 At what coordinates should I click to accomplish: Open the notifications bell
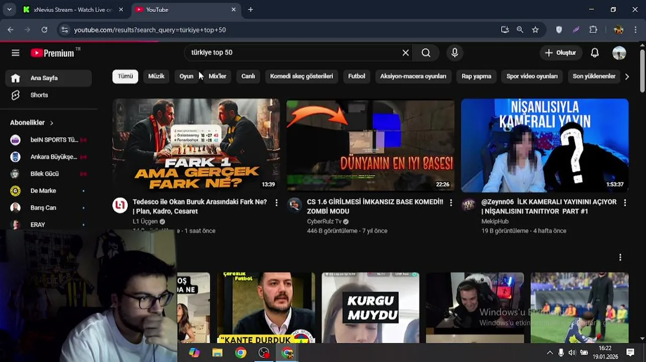pos(595,53)
